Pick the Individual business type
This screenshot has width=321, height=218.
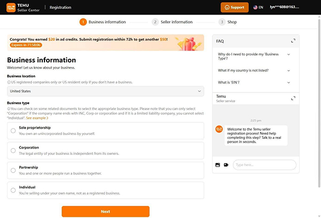click(13, 190)
